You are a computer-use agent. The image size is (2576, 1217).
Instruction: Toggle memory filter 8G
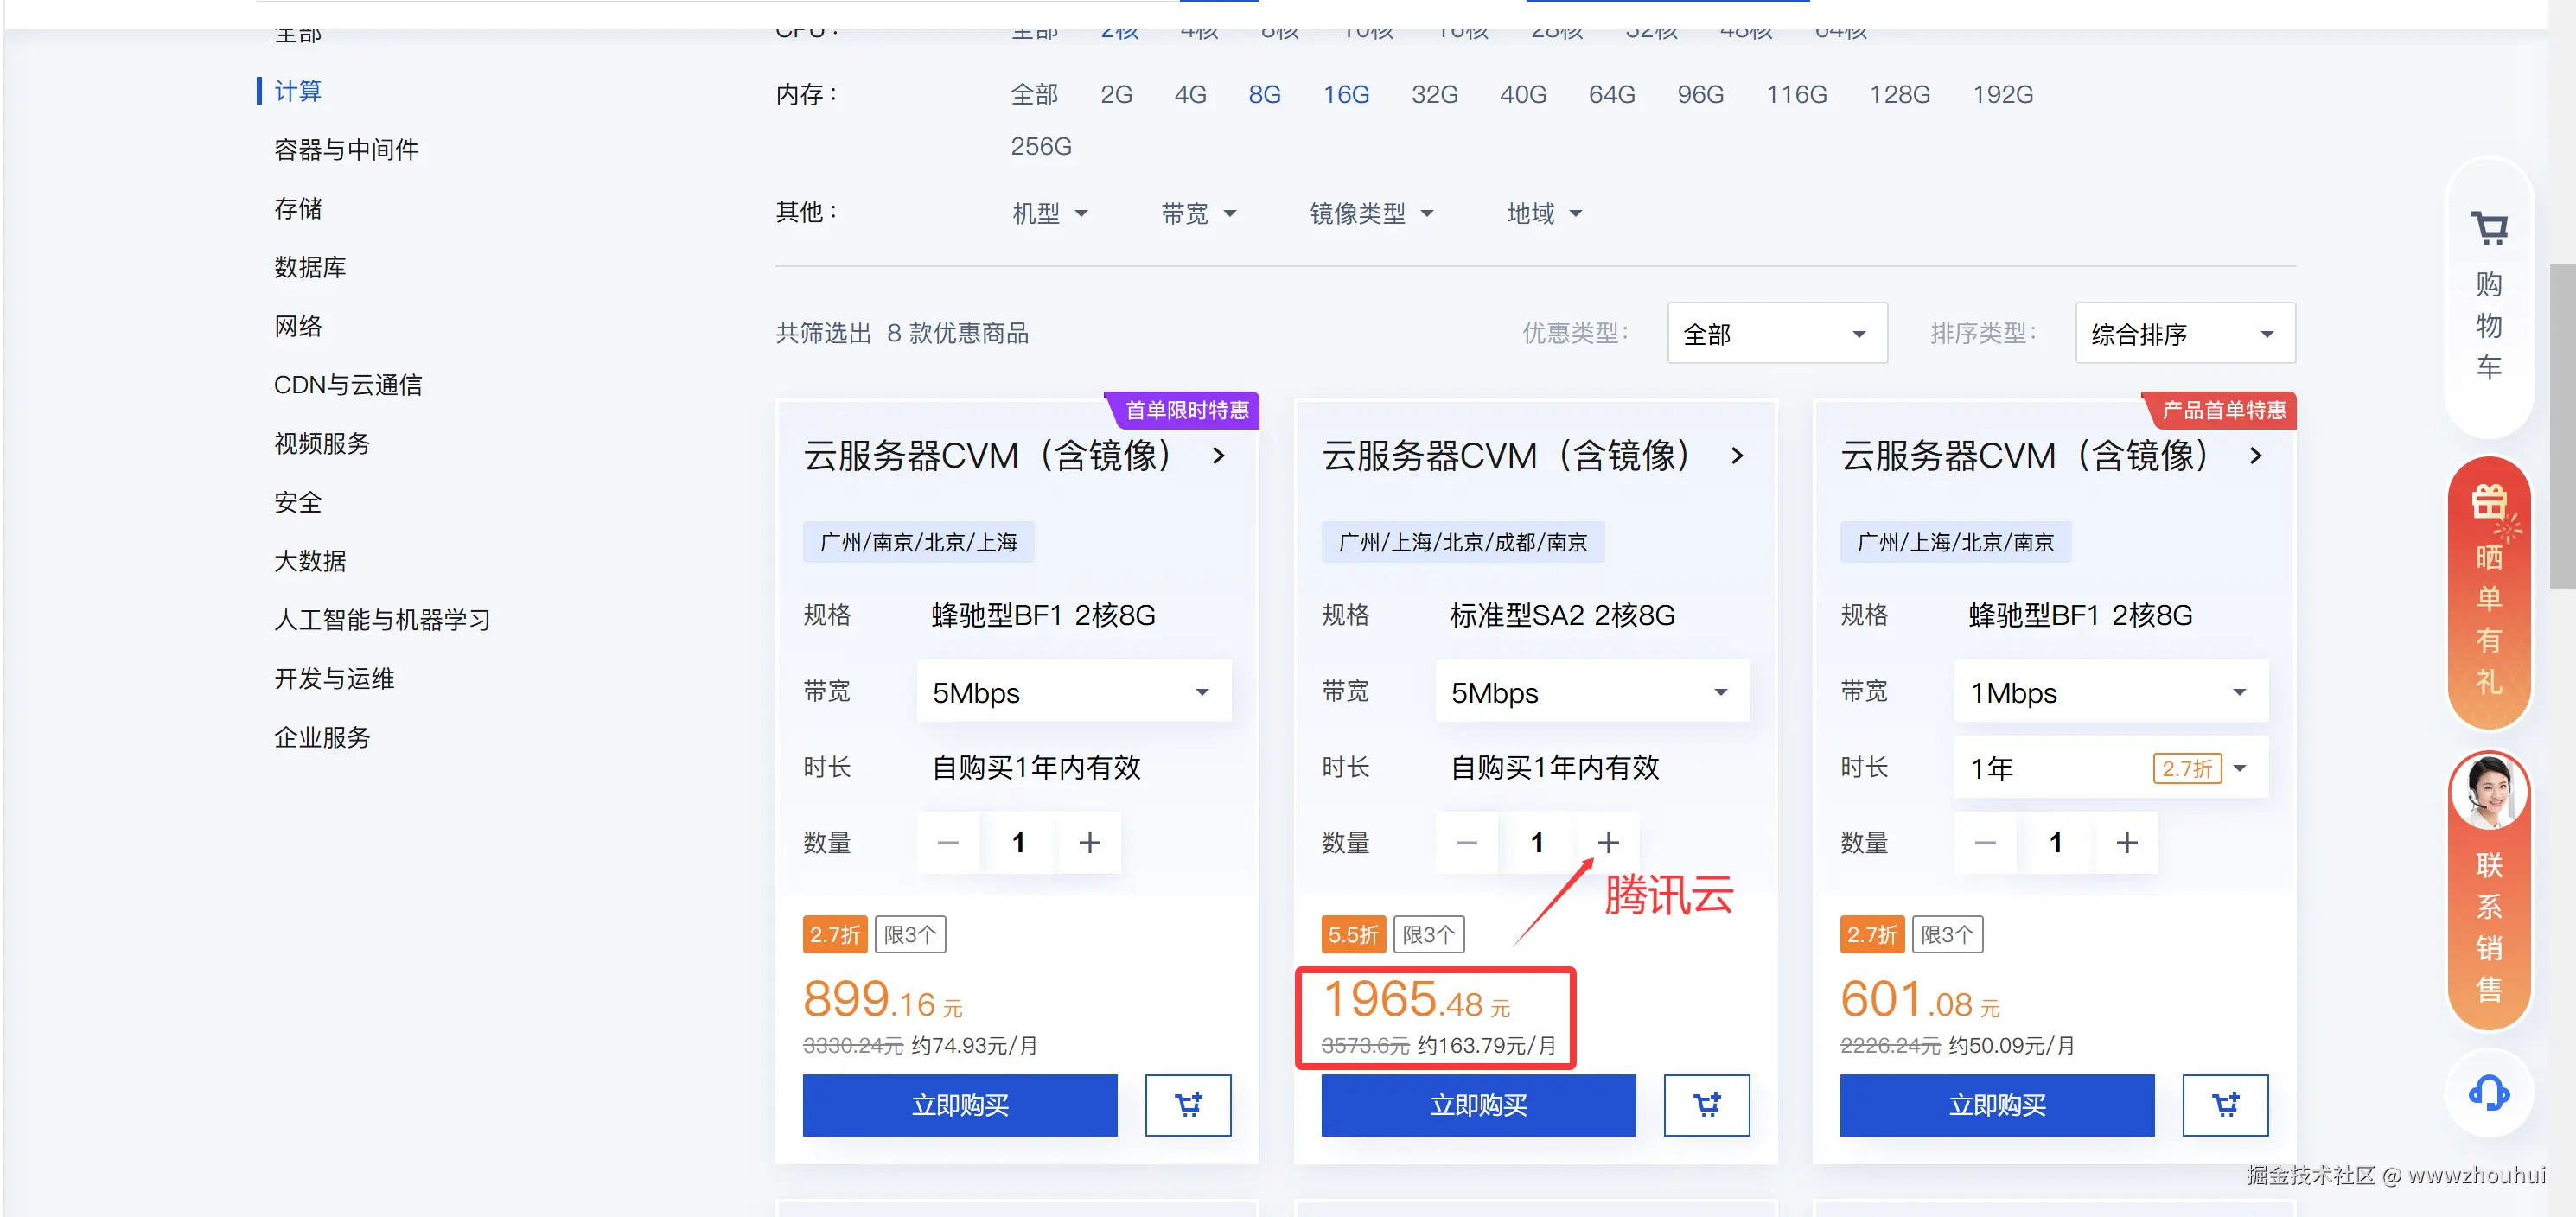coord(1264,94)
